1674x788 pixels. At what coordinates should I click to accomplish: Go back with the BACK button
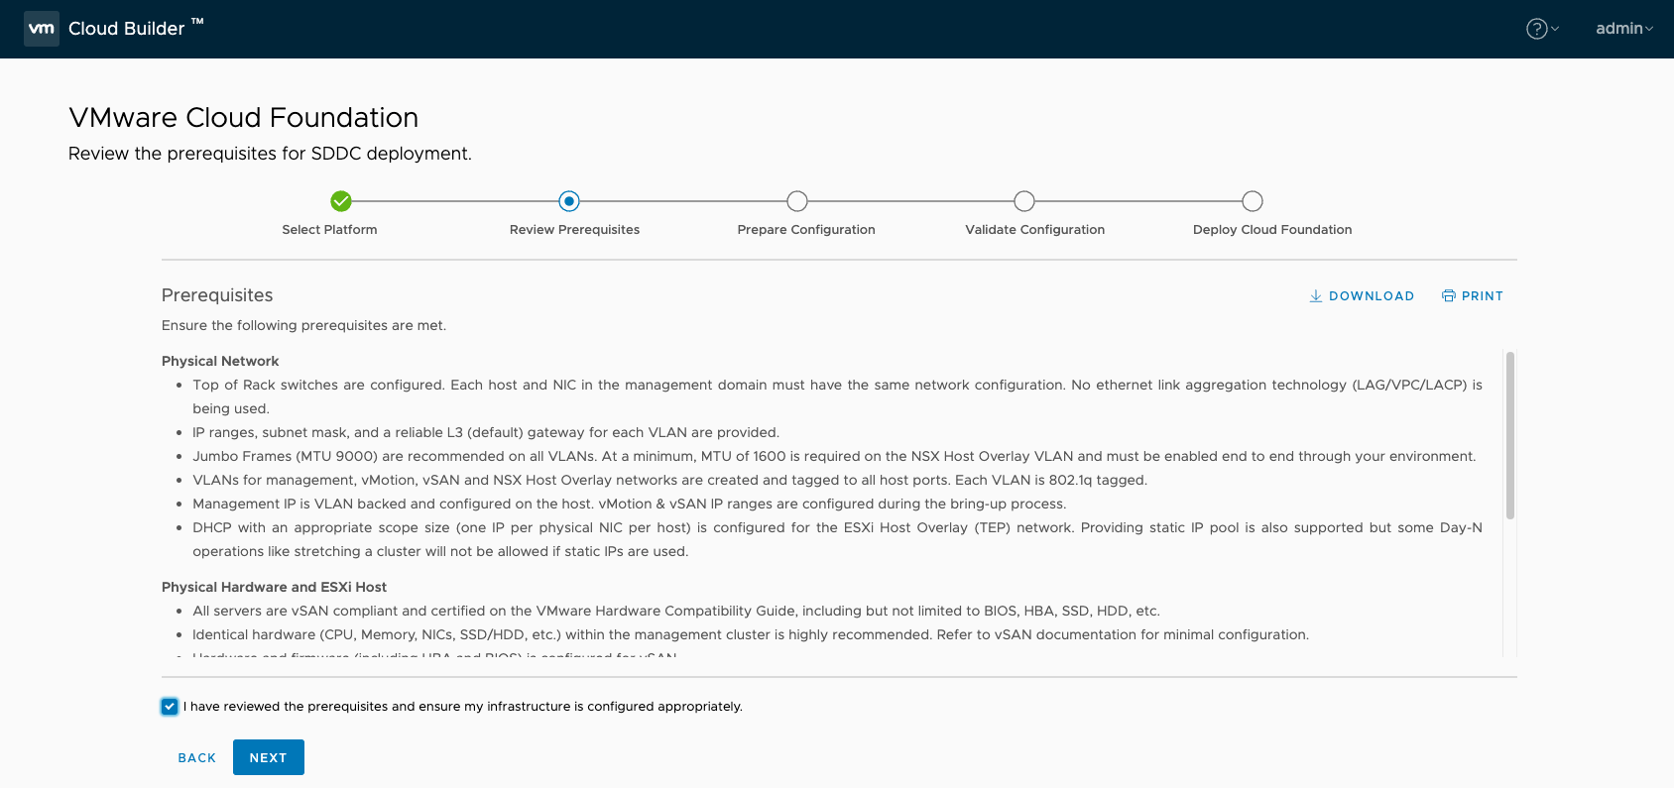[197, 758]
